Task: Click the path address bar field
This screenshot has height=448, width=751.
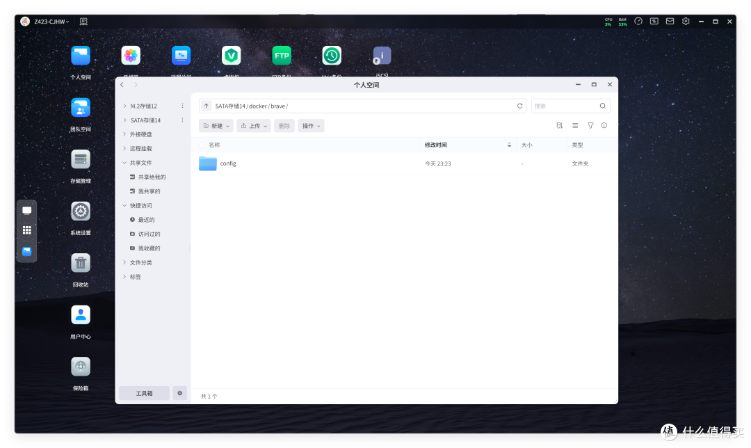Action: [362, 106]
